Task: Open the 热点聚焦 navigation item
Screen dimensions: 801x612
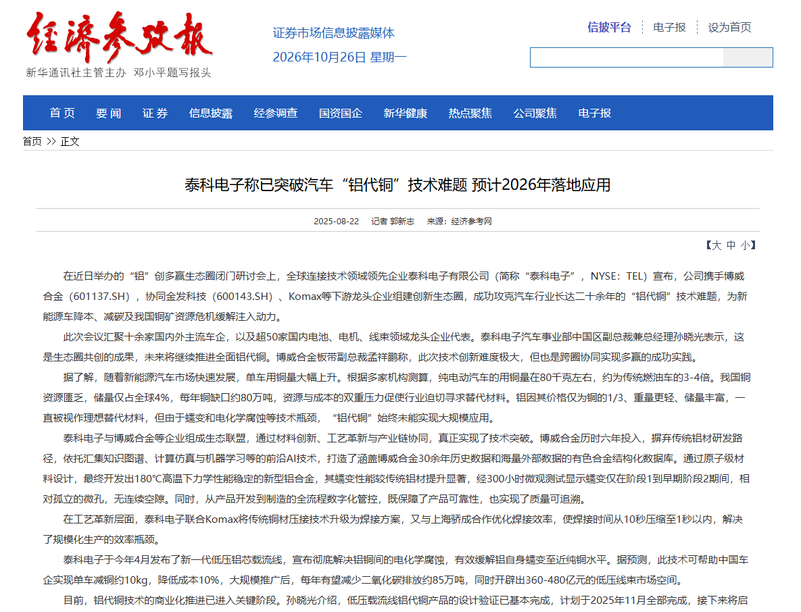Action: (470, 113)
